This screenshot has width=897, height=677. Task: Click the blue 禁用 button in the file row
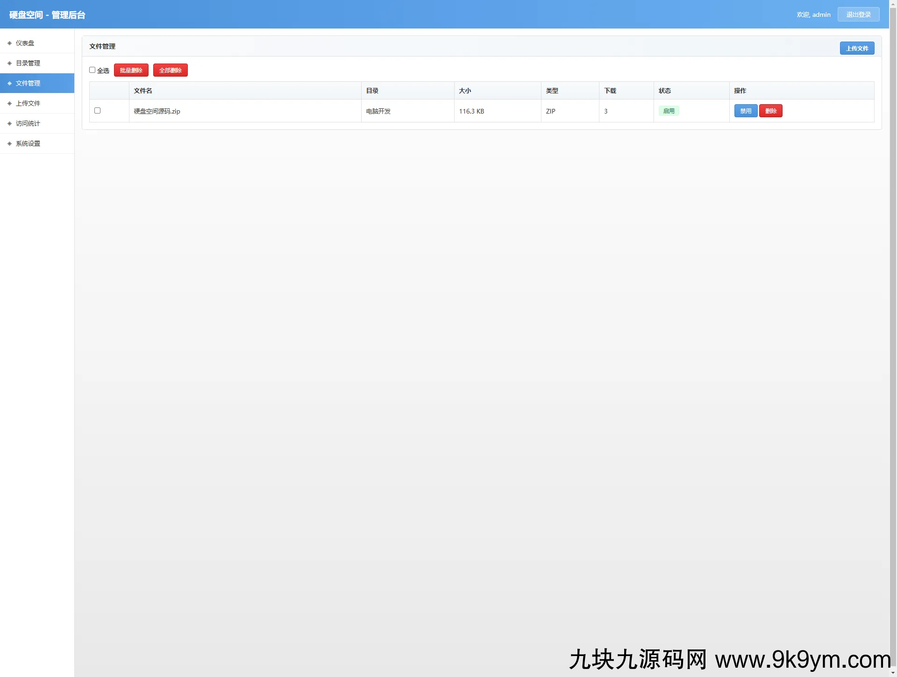click(746, 111)
